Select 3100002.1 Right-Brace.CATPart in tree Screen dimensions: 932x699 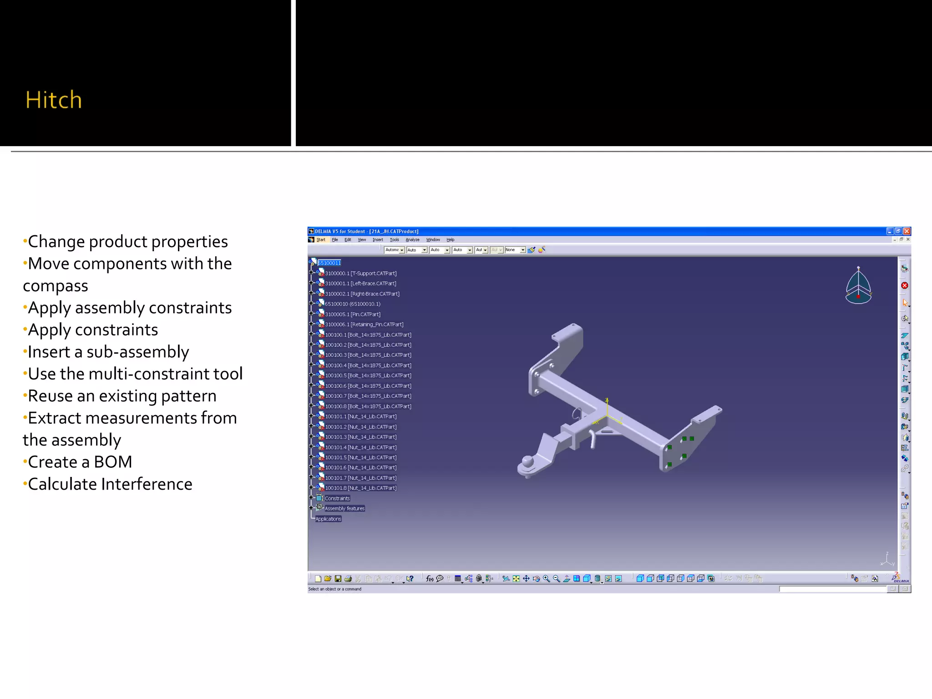362,294
